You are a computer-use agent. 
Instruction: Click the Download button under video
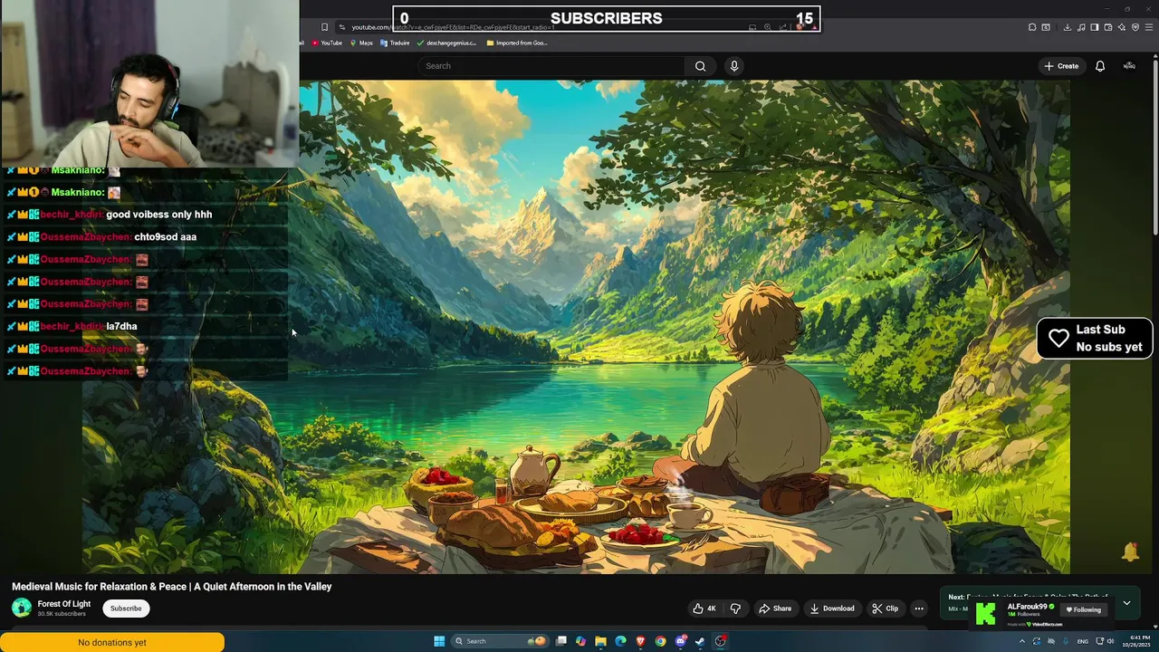pos(832,609)
